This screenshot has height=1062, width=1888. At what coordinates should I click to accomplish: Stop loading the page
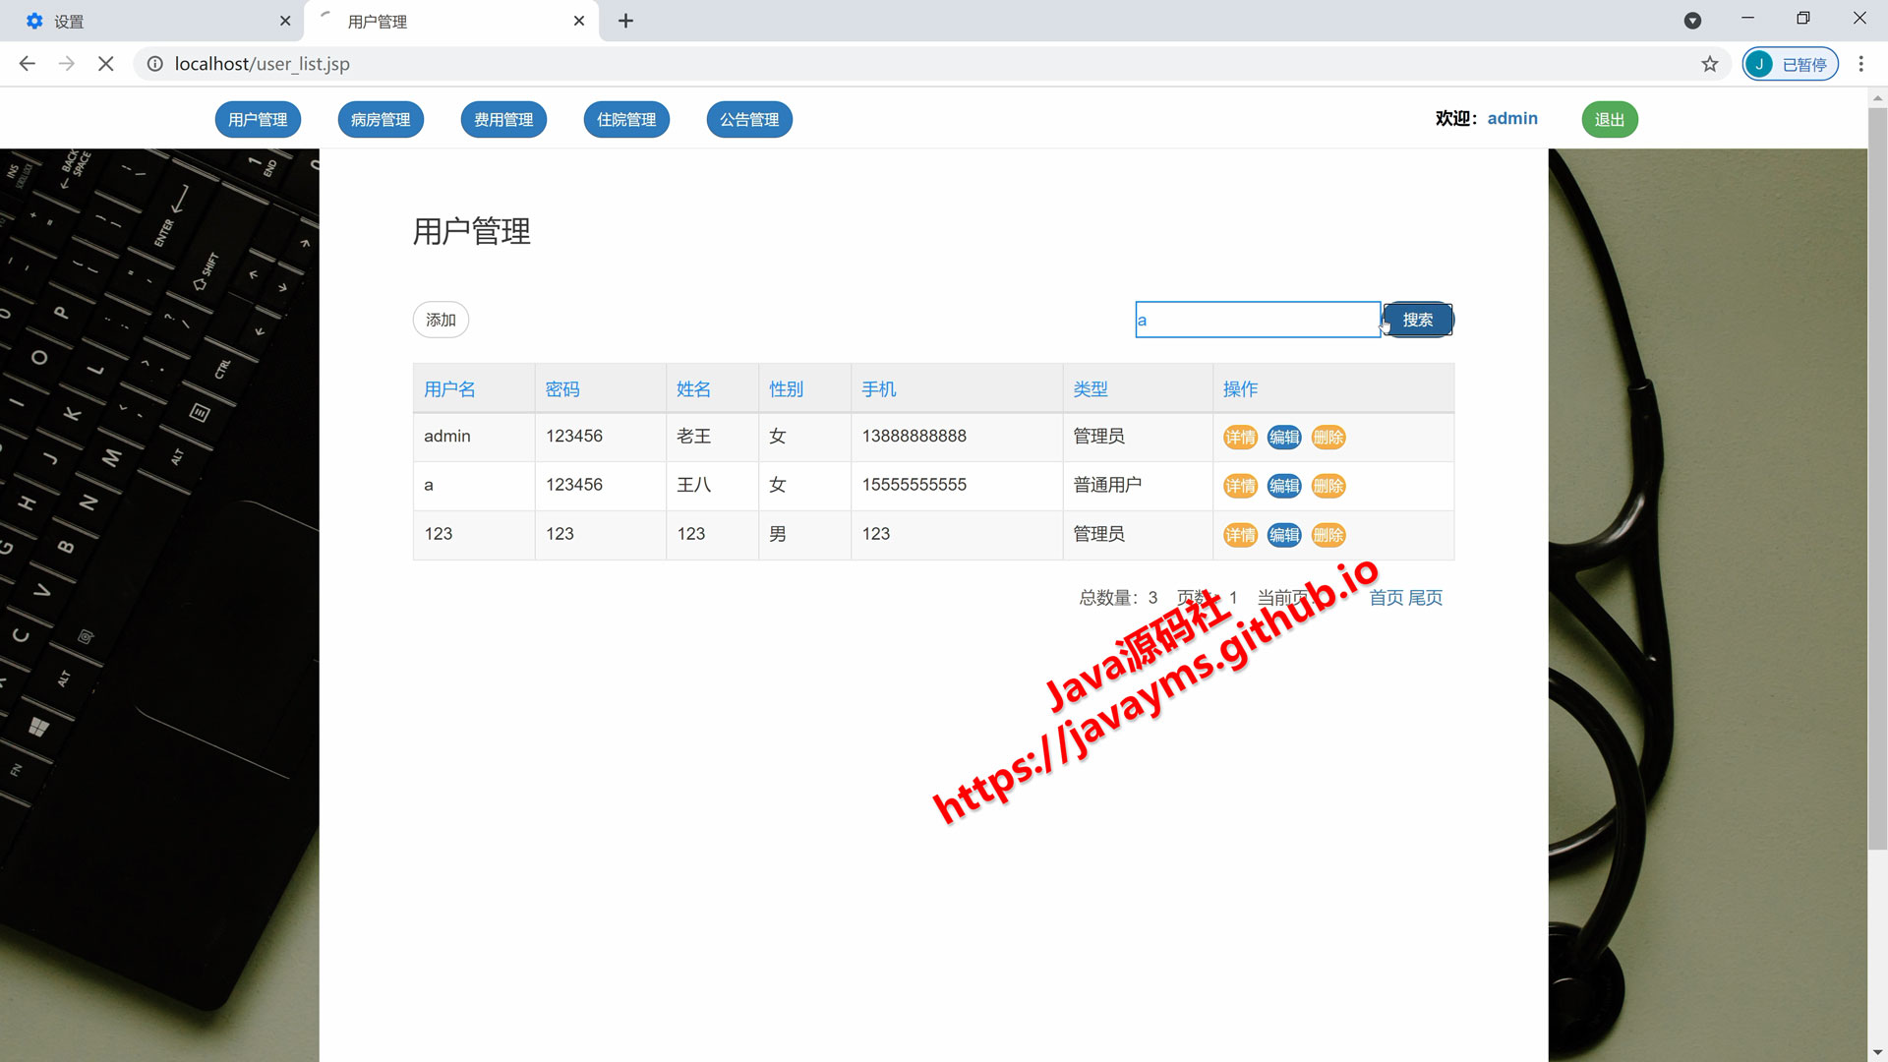coord(106,64)
